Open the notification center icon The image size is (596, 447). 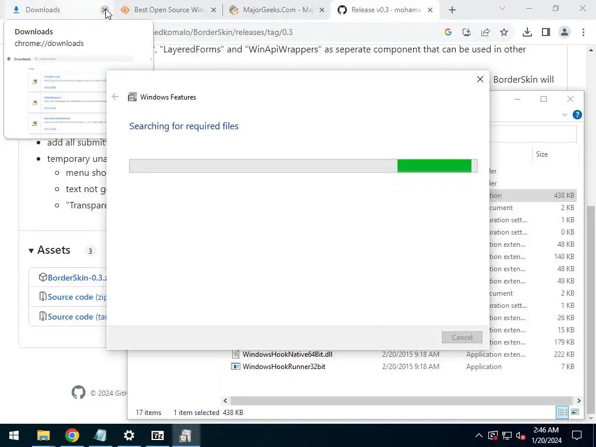[x=577, y=435]
